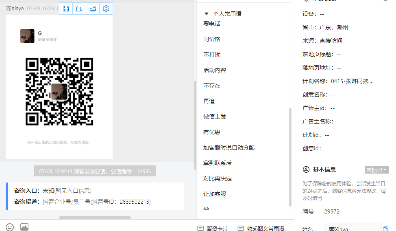The width and height of the screenshot is (396, 231).
Task: Insert the quick phrase 有优惠
Action: pyautogui.click(x=212, y=132)
